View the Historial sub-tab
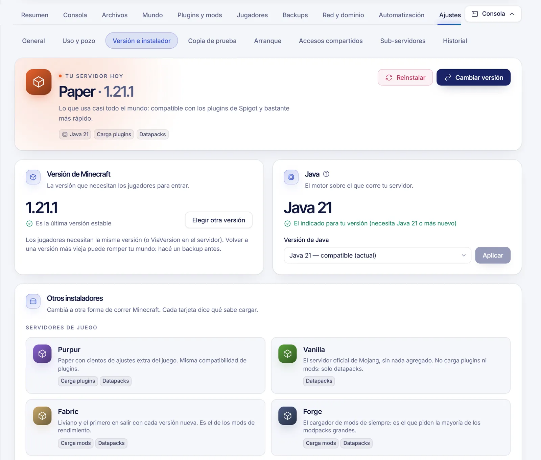The image size is (541, 460). tap(455, 41)
